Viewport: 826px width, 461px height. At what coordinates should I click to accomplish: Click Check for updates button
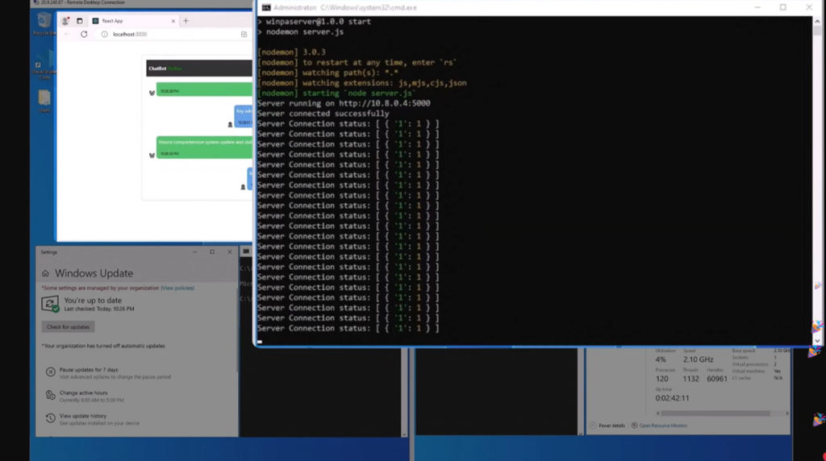click(69, 327)
